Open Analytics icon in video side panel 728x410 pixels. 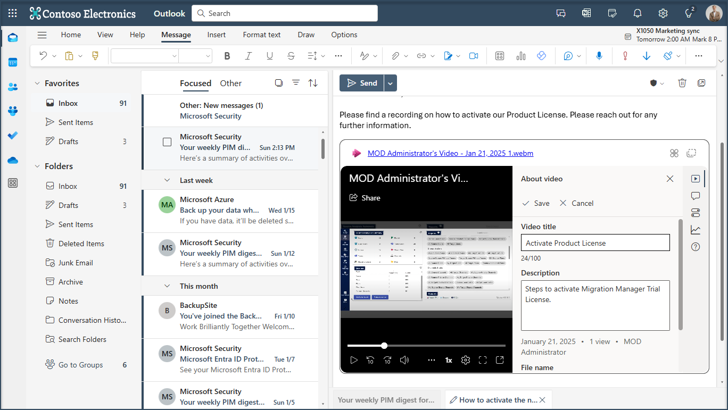[x=695, y=230]
